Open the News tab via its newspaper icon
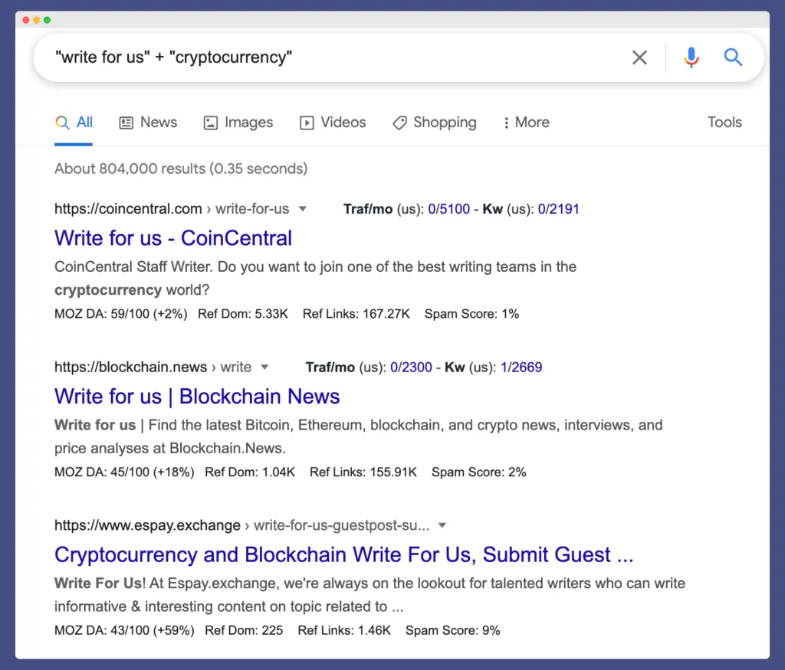785x670 pixels. [125, 123]
